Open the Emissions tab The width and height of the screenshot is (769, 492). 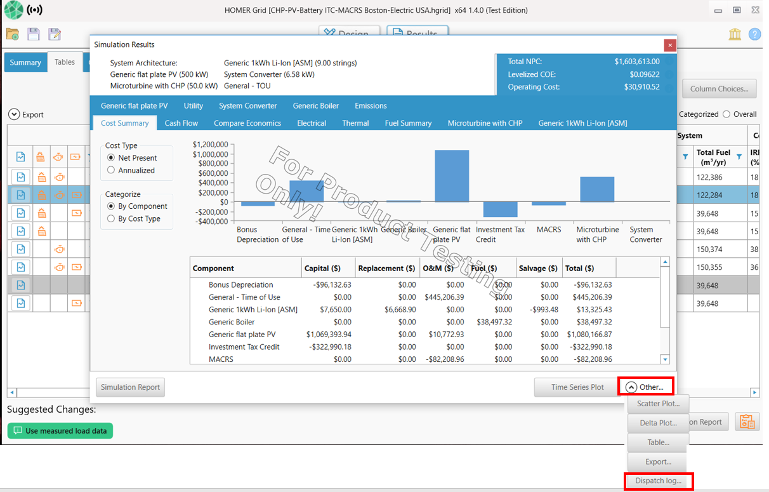click(371, 106)
